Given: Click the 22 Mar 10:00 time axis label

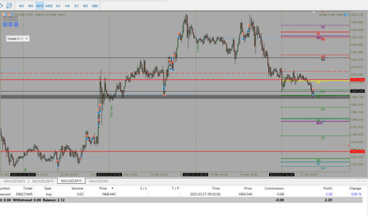Looking at the screenshot, I should pos(69,174).
